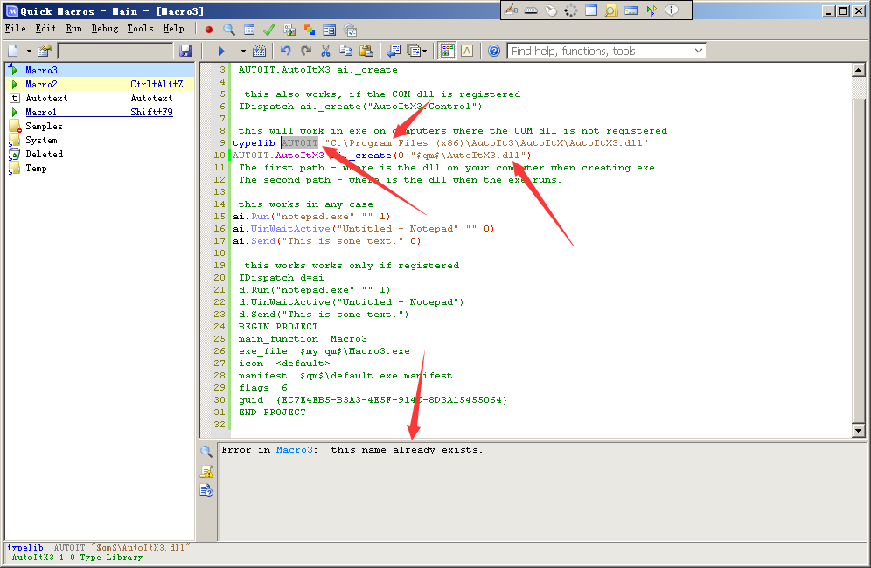Image resolution: width=871 pixels, height=568 pixels.
Task: Click the editor scrollbar down arrow
Action: (858, 430)
